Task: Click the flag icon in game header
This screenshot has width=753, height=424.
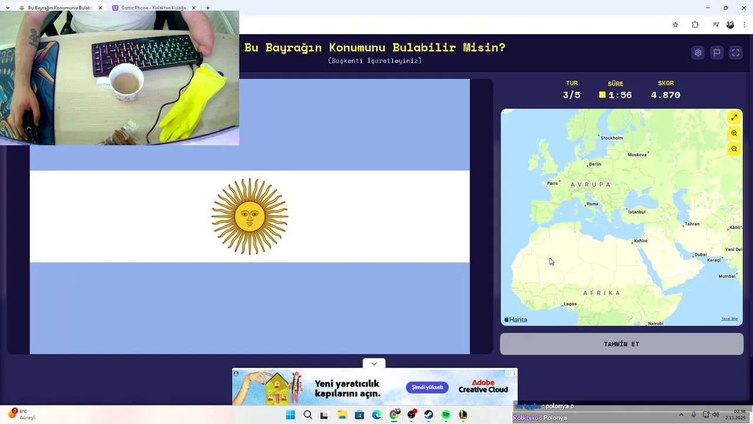Action: click(x=717, y=52)
